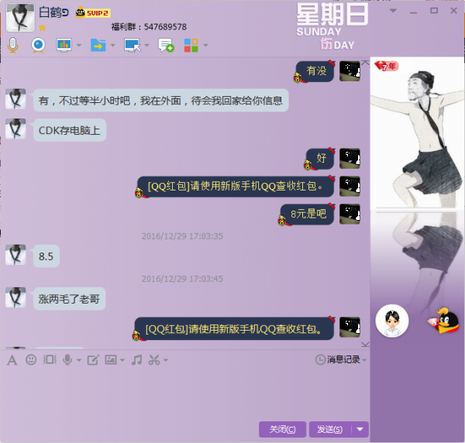Open the handwriting edit pad icon

93,360
